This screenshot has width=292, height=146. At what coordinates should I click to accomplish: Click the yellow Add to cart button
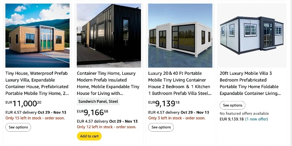pyautogui.click(x=89, y=136)
